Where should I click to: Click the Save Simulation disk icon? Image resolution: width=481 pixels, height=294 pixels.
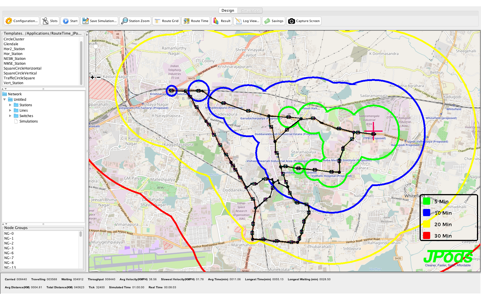99,21
